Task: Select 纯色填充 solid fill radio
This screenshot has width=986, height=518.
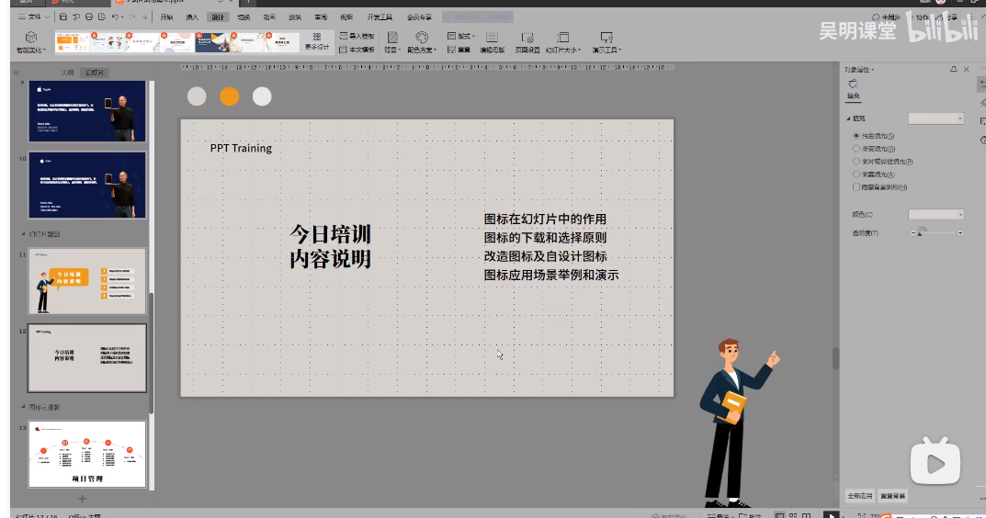Action: pyautogui.click(x=856, y=136)
